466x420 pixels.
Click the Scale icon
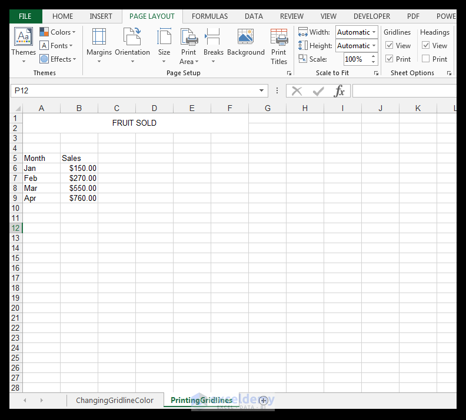[303, 58]
